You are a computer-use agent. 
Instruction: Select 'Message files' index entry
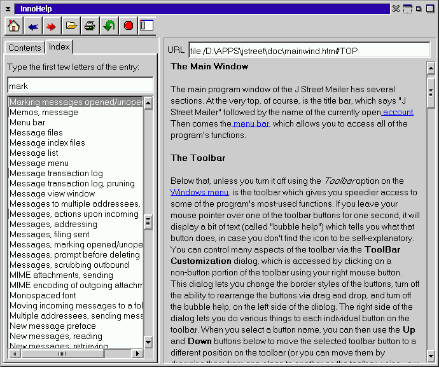(76, 132)
